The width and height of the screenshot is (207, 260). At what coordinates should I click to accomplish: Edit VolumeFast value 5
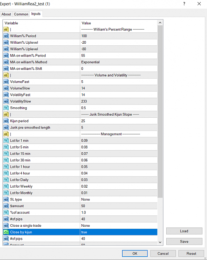(x=118, y=82)
